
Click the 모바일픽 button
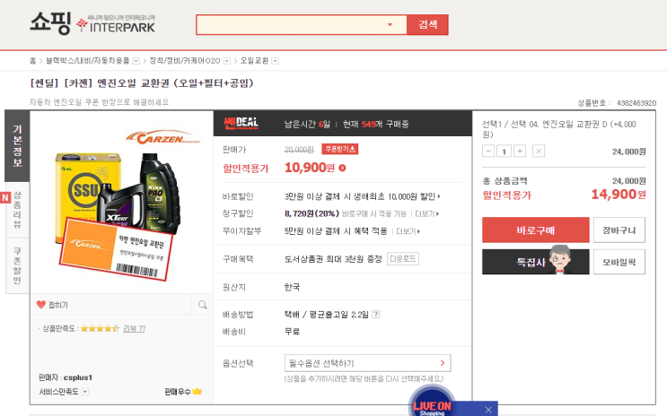[619, 262]
